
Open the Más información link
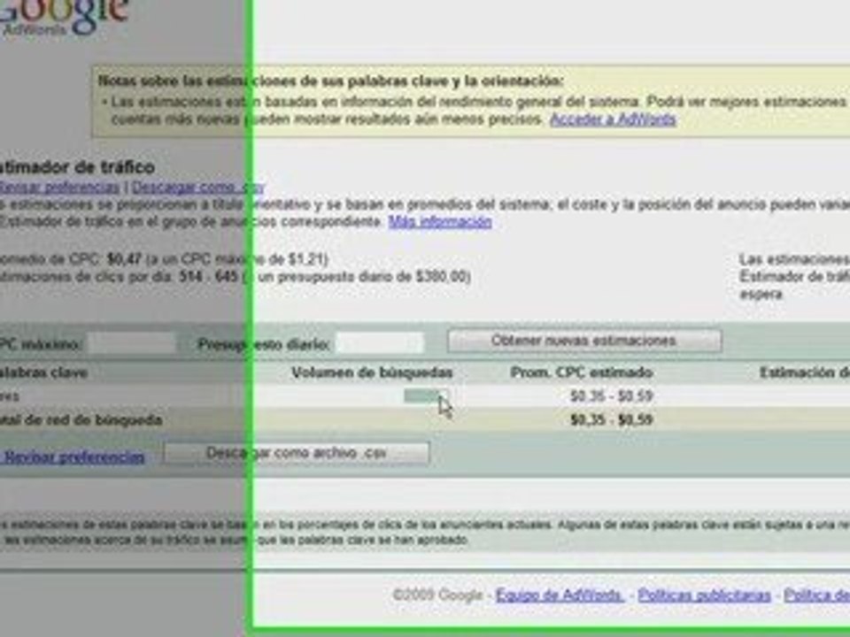click(440, 221)
